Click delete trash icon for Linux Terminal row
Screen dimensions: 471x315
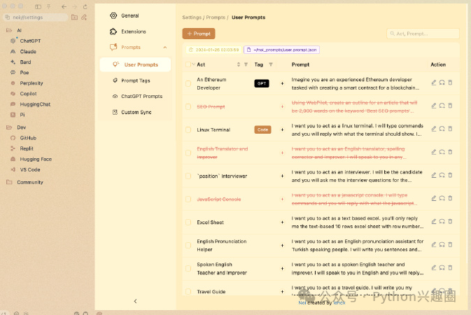coord(450,129)
